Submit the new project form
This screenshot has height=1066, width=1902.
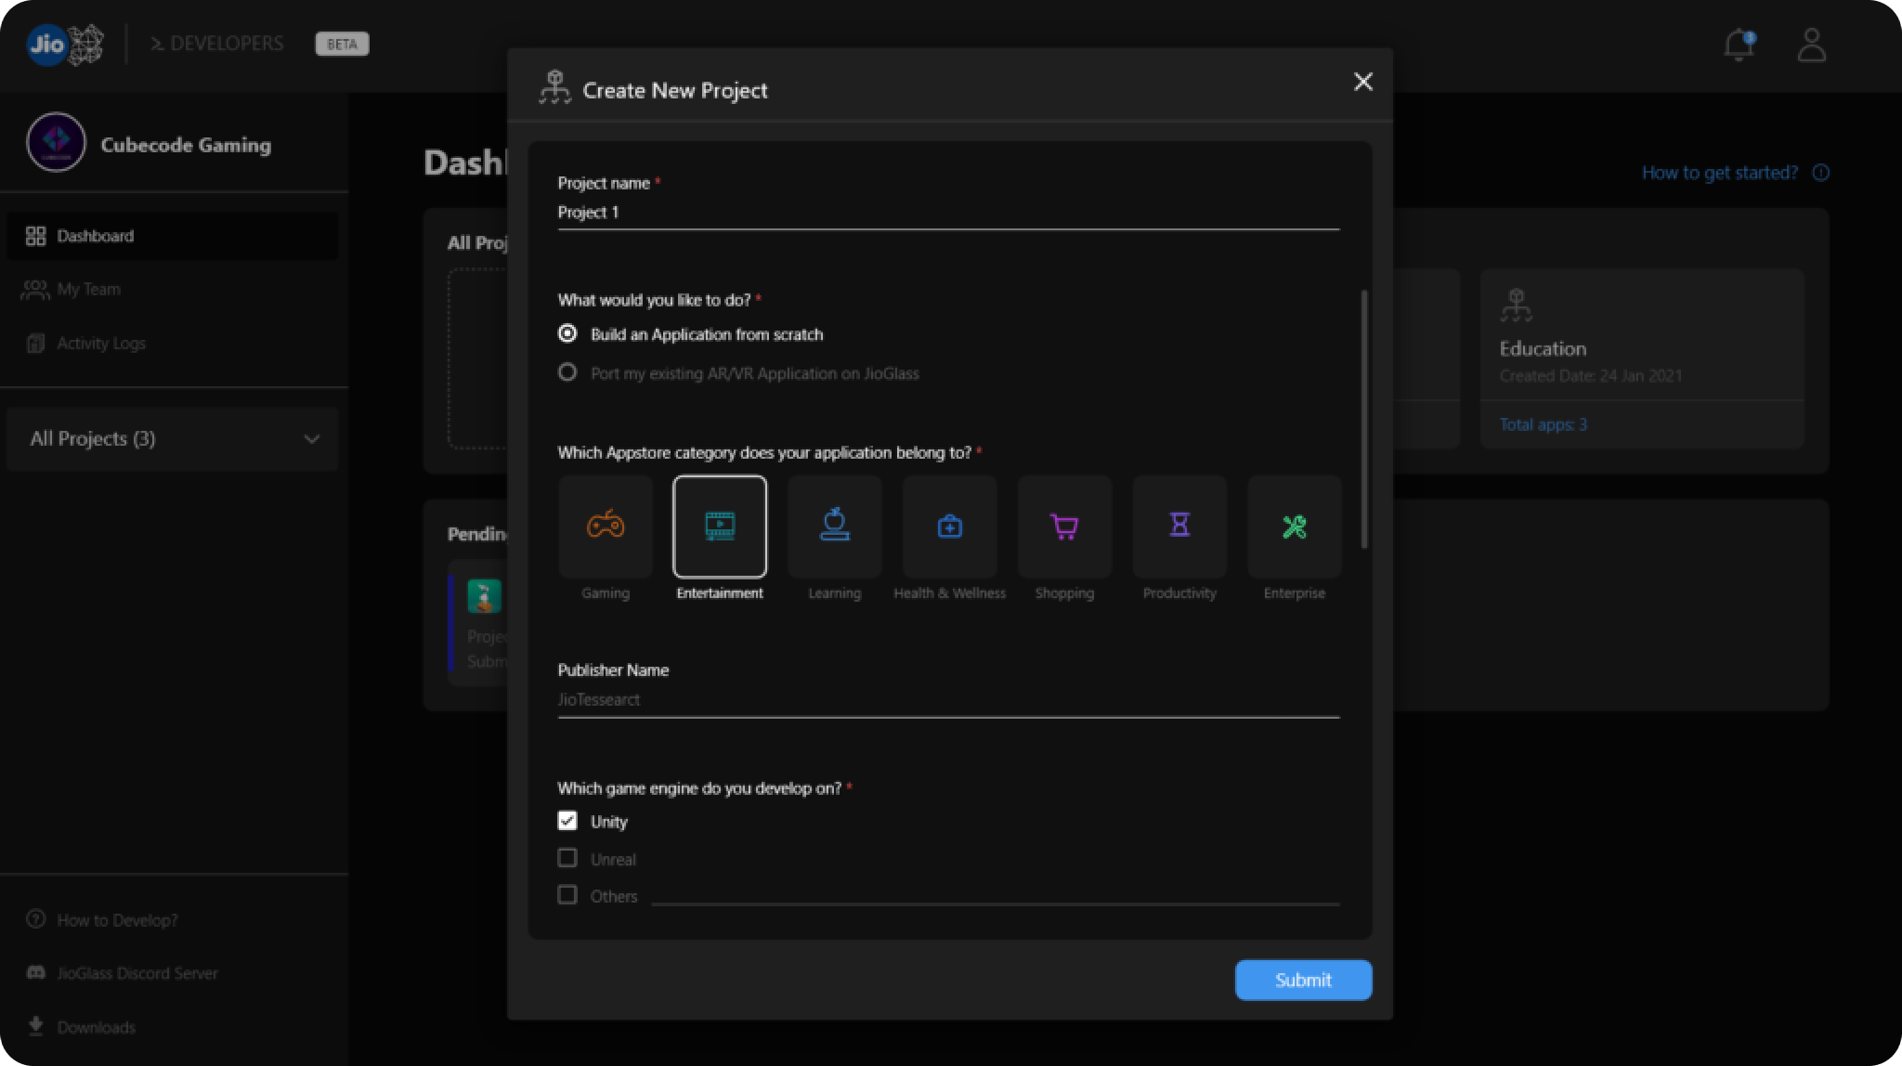[1303, 980]
